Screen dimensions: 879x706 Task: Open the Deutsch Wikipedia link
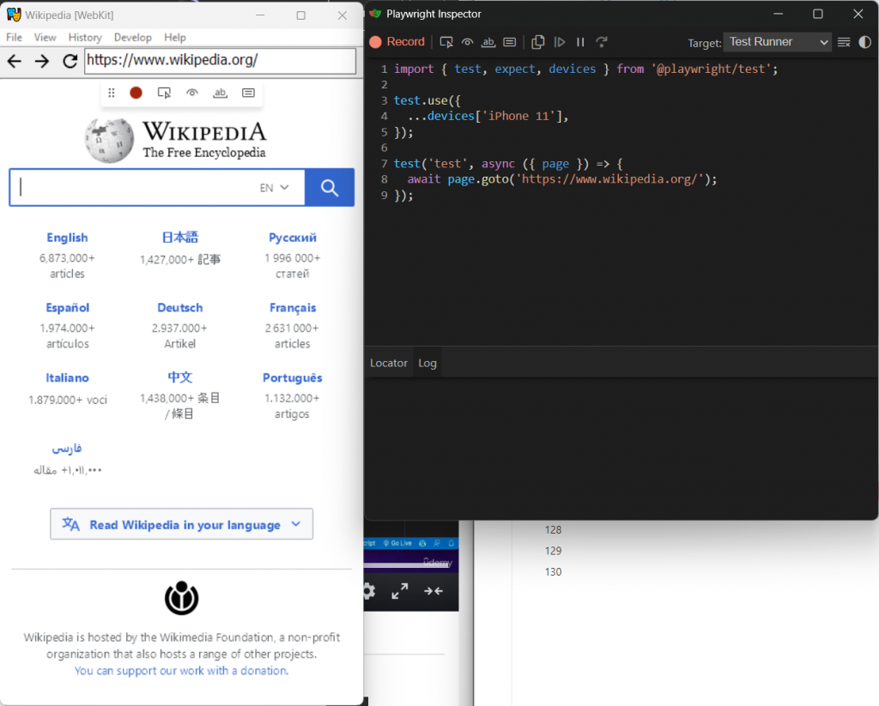click(x=180, y=308)
